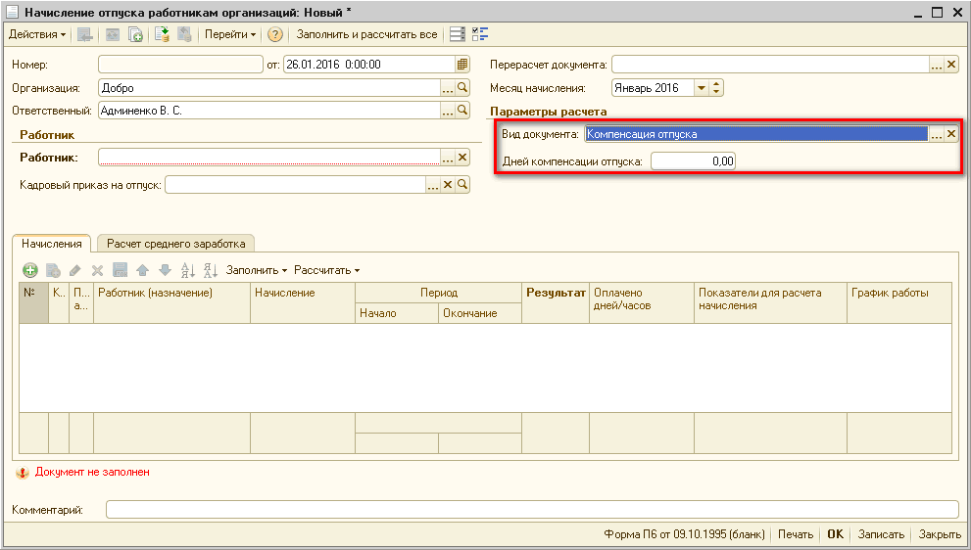
Task: Click the post document icon with green arrow
Action: 163,34
